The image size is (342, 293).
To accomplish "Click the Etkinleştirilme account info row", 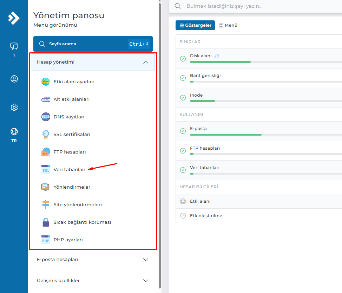I will coord(259,216).
